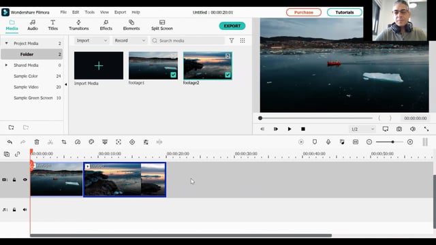Open the Speed control icon
This screenshot has width=436, height=245.
click(x=78, y=142)
